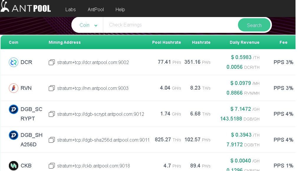Click the 0.0056 DCR/TH revenue
This screenshot has width=302, height=171.
[243, 67]
